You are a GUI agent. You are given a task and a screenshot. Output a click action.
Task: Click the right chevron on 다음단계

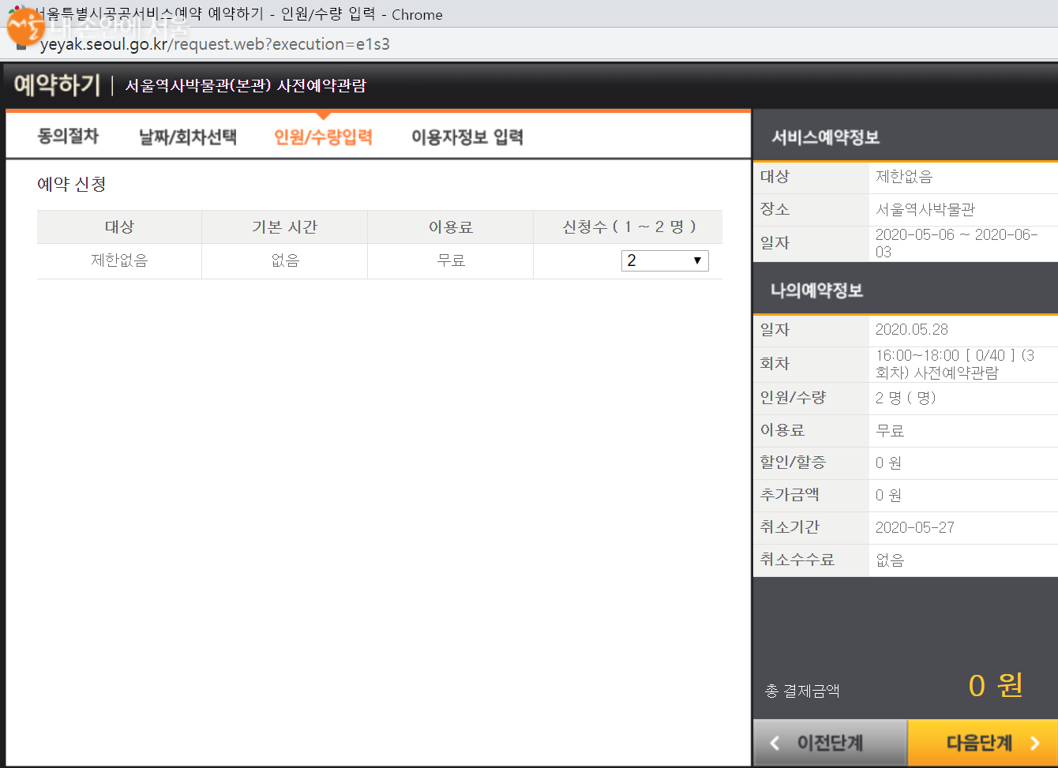[1035, 743]
